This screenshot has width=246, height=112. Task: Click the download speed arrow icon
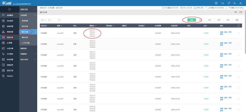tap(226, 8)
